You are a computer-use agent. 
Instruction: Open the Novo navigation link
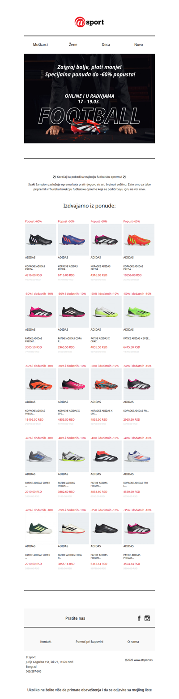(x=139, y=45)
